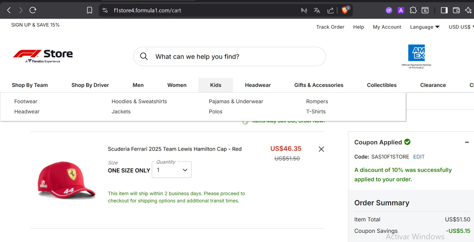
Task: Toggle the browser sidebar panel
Action: 444,10
